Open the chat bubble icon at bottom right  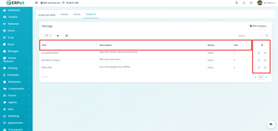(270, 124)
